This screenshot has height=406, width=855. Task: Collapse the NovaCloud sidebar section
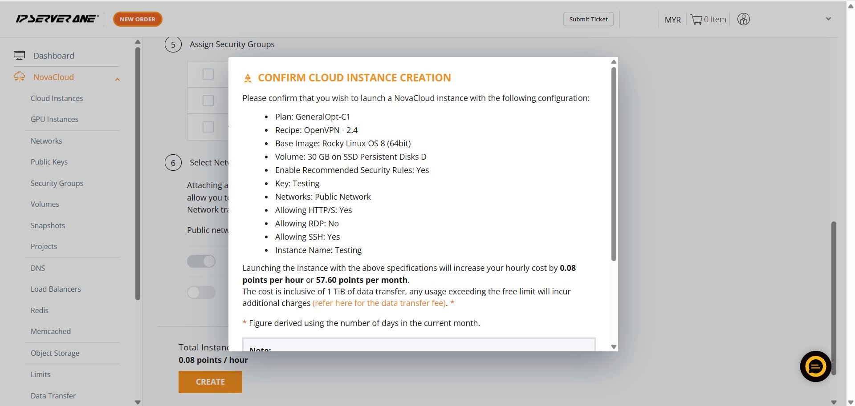click(118, 79)
